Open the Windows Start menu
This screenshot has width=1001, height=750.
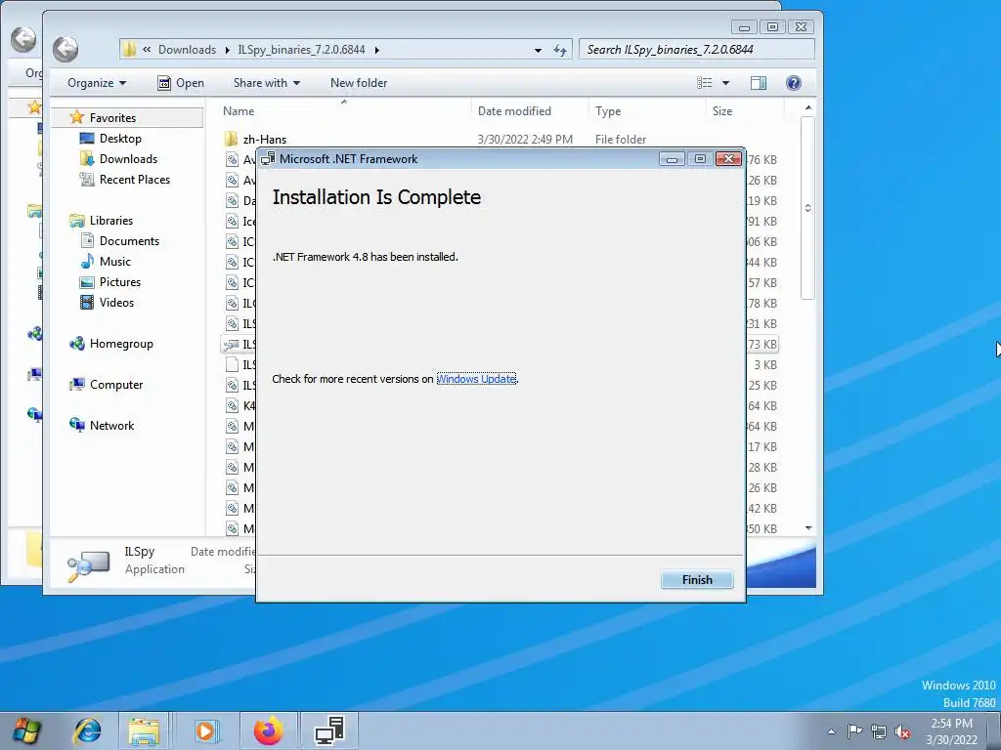(26, 730)
